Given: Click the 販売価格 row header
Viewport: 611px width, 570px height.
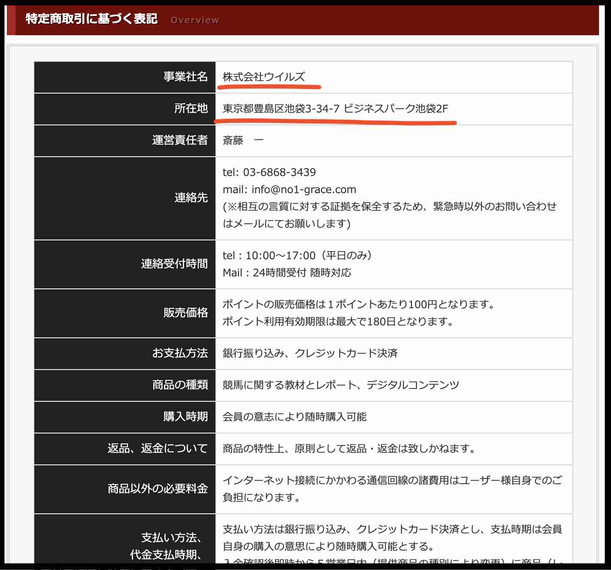Looking at the screenshot, I should tap(190, 313).
